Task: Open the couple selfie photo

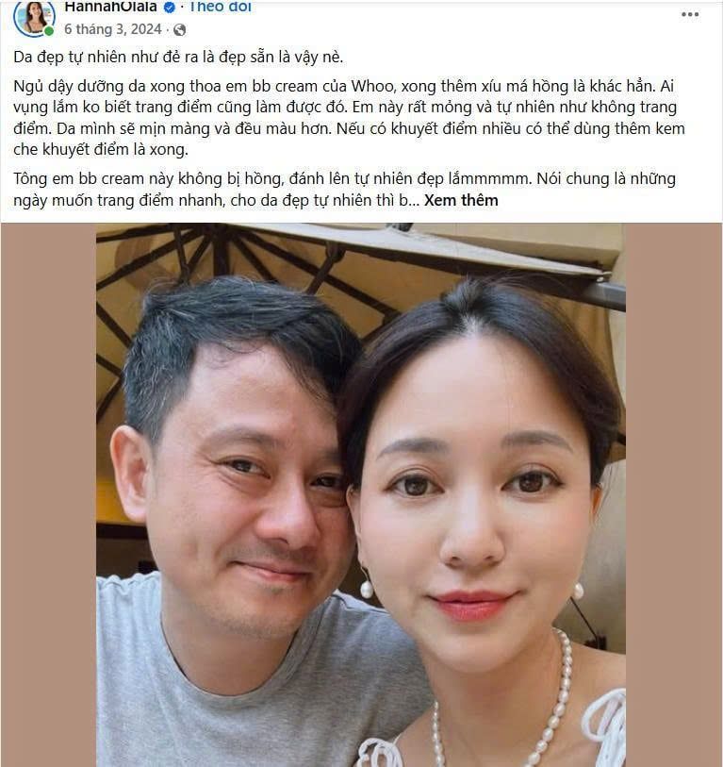Action: (x=361, y=494)
